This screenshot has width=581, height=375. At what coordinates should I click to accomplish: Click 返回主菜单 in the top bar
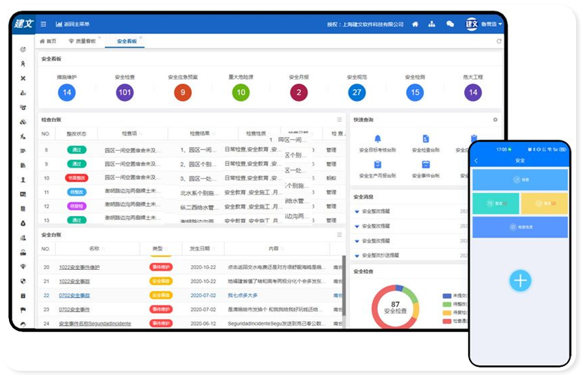pyautogui.click(x=76, y=24)
